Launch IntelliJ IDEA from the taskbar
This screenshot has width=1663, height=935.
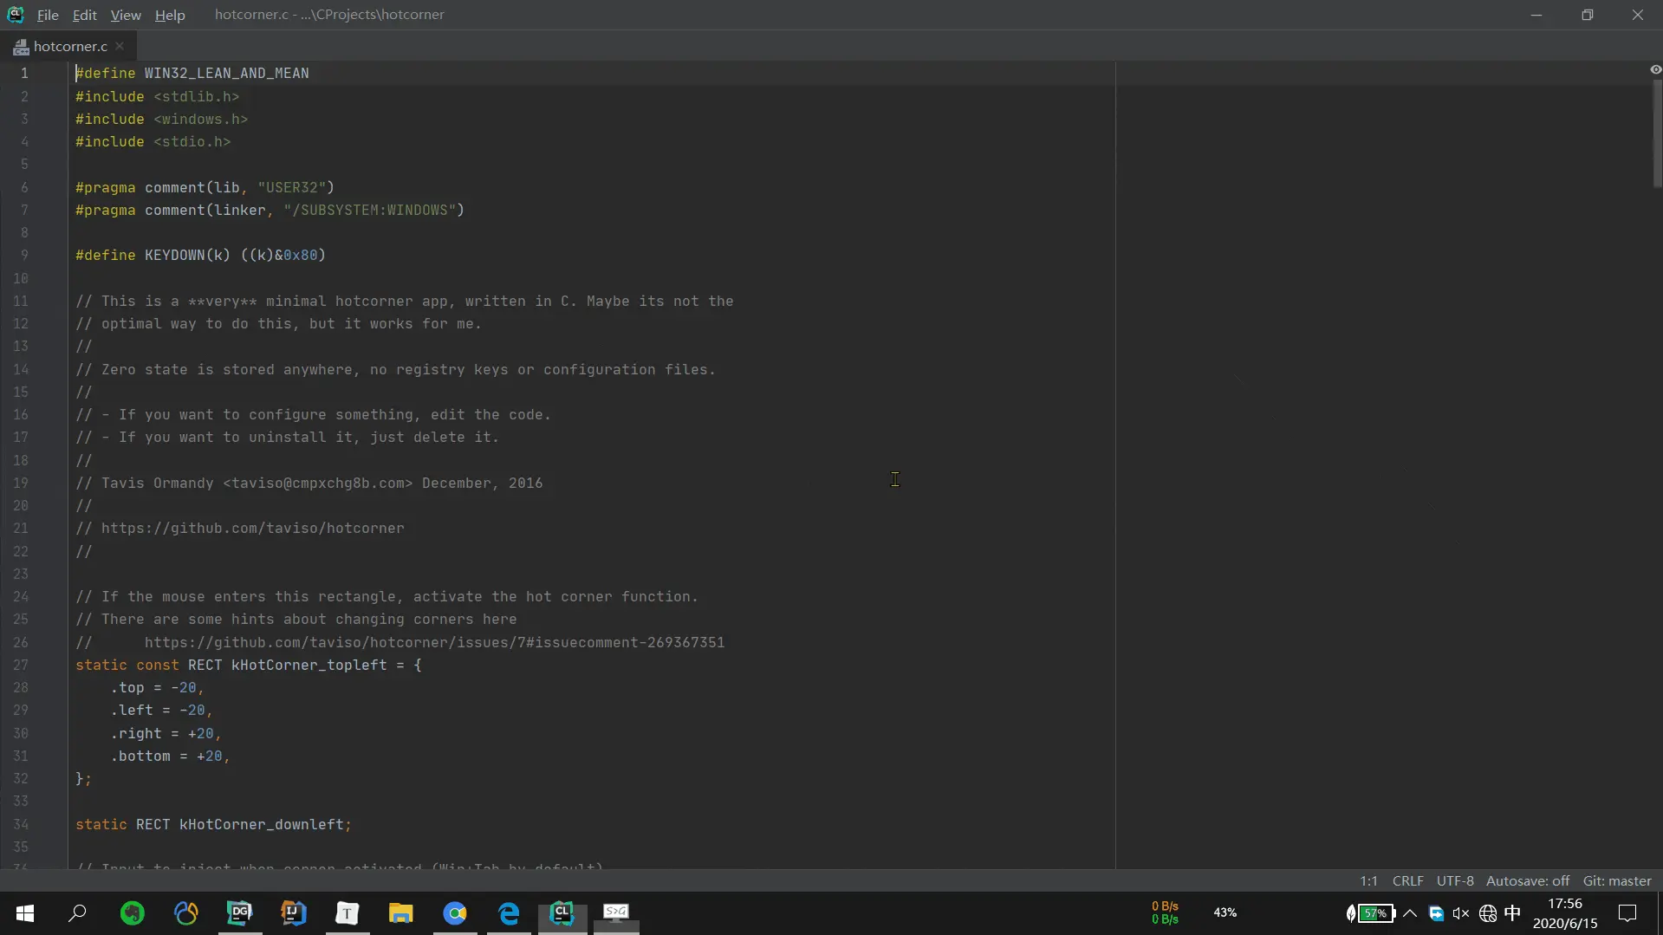click(x=293, y=912)
